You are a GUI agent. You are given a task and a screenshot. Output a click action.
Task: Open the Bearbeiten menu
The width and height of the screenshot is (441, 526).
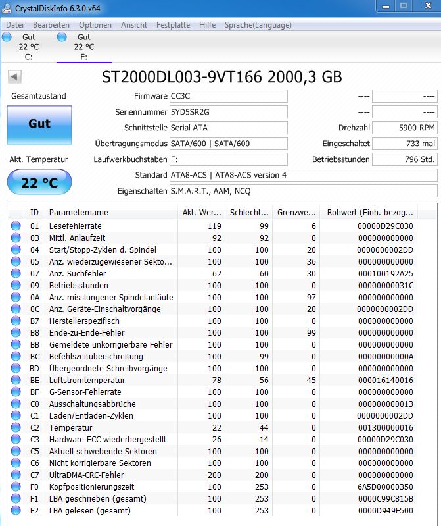coord(51,25)
